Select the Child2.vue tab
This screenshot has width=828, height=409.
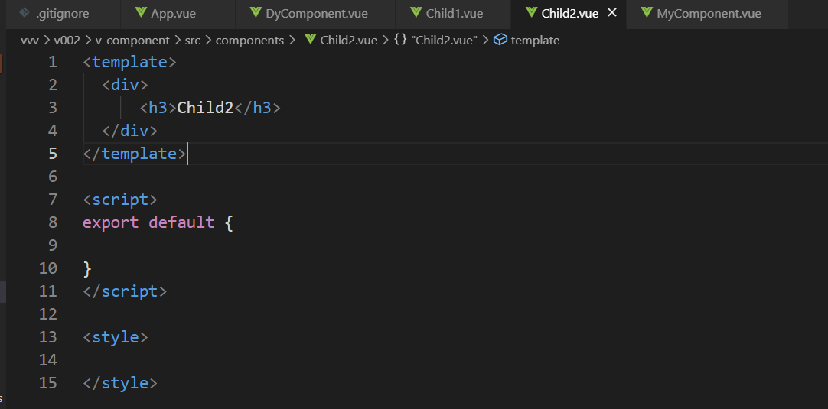[x=569, y=14]
